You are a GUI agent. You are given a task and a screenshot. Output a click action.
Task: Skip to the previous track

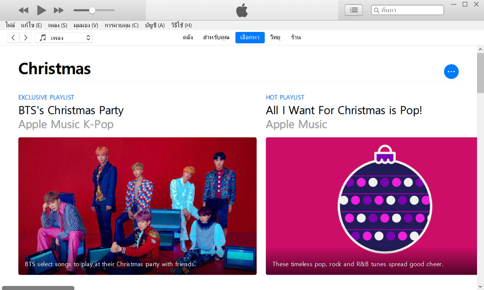[23, 10]
